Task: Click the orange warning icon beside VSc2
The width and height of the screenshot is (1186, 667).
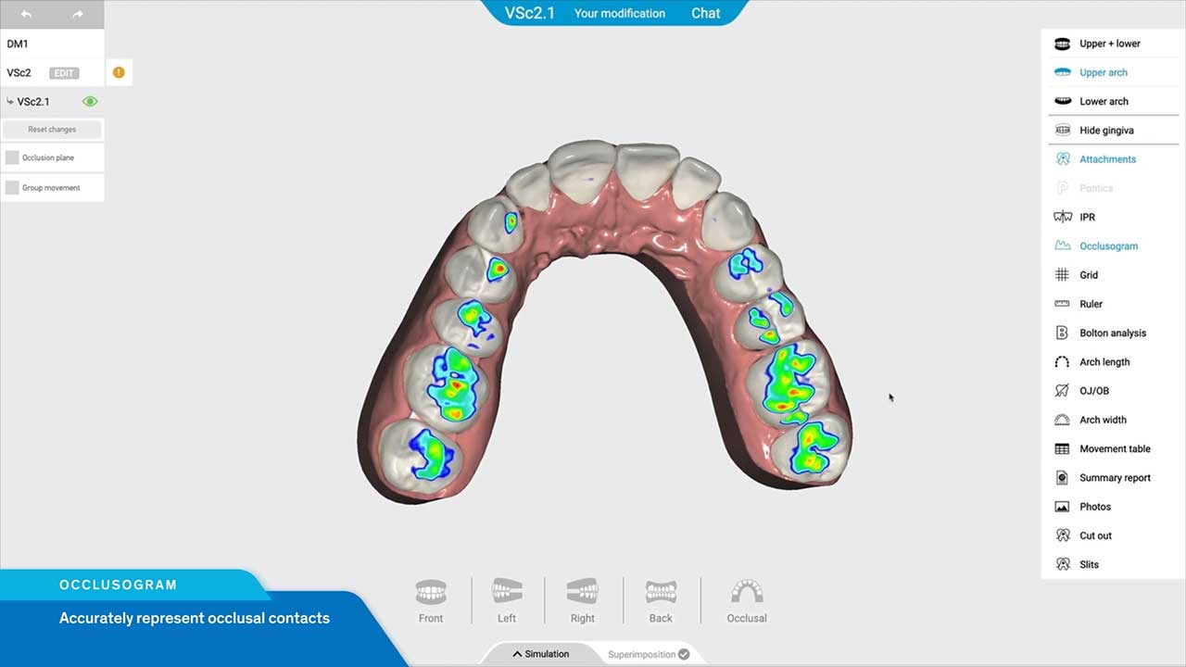Action: click(119, 72)
